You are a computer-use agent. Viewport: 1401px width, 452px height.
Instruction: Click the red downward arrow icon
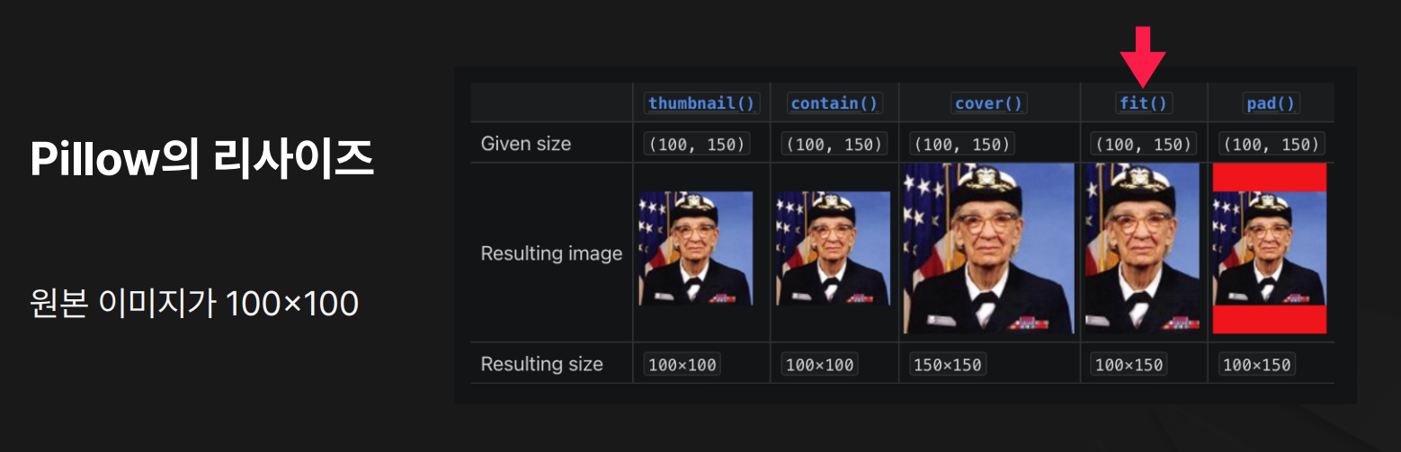pos(1142,58)
